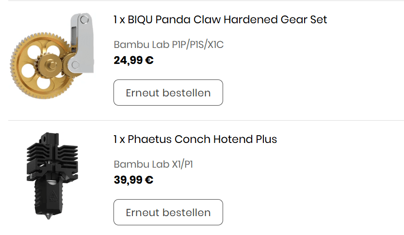404x235 pixels.
Task: Select the Bambu Lab P1P/P1S/X1C compatibility text
Action: [168, 45]
